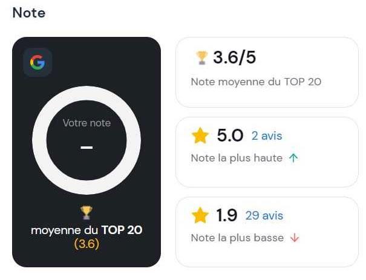Click the dash inside Votre note circle

coord(87,148)
